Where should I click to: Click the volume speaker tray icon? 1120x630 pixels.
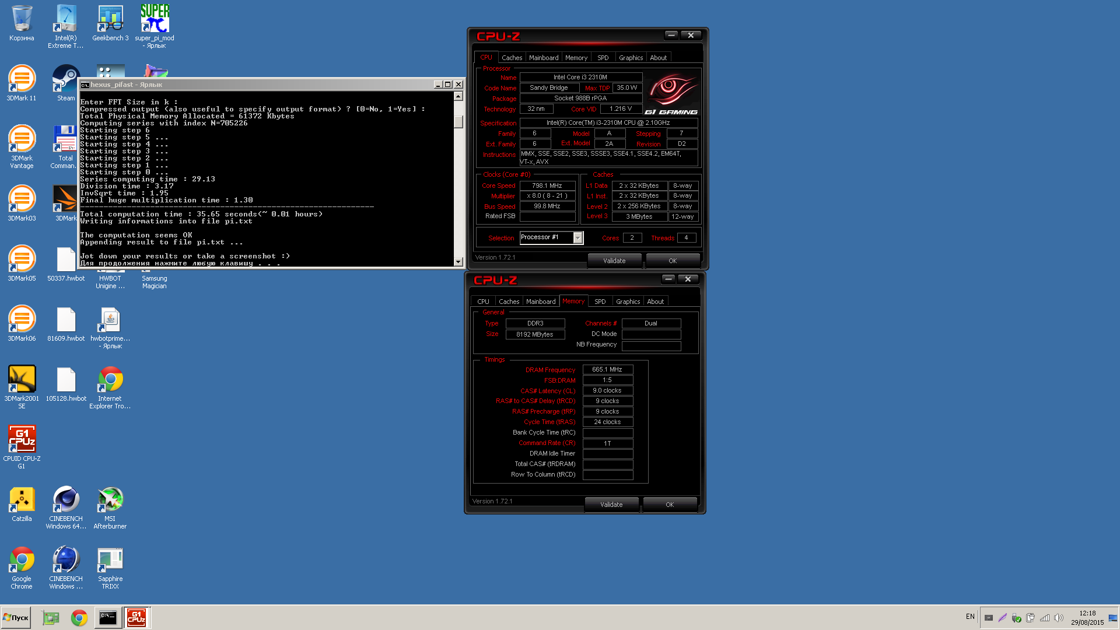click(x=1059, y=618)
